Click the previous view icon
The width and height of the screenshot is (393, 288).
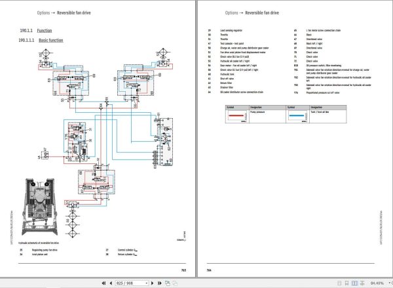[168, 283]
